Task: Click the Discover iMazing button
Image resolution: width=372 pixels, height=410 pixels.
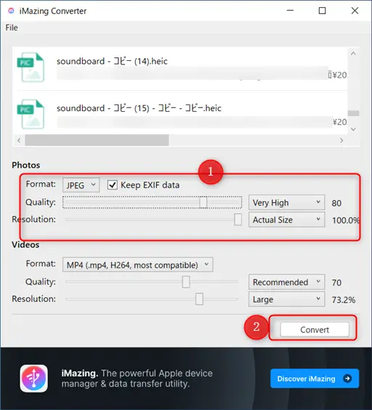Action: point(315,378)
